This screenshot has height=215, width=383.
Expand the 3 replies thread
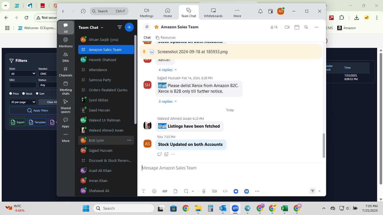(168, 101)
